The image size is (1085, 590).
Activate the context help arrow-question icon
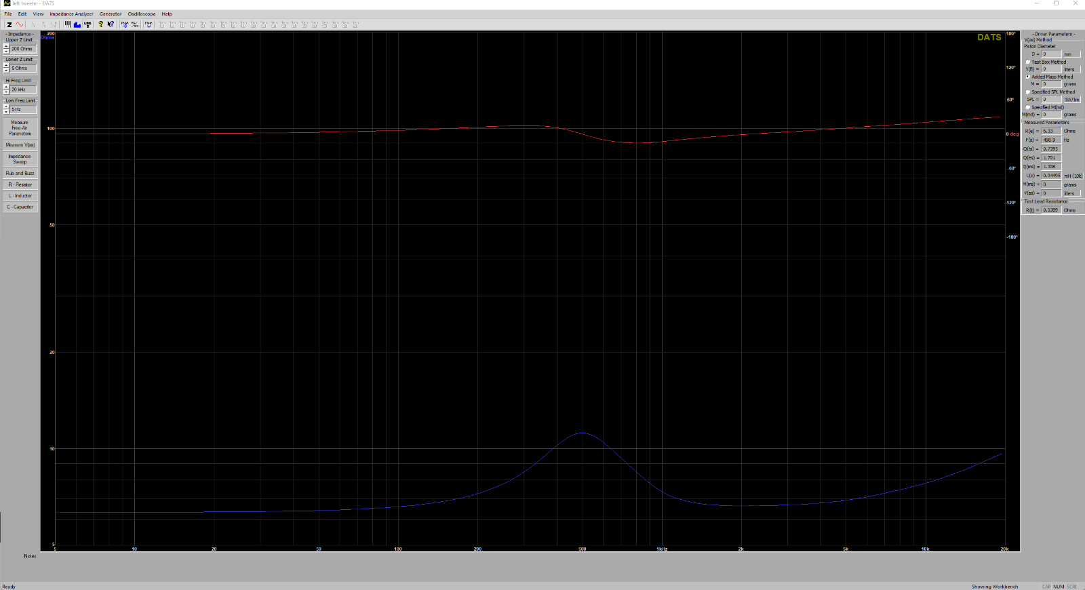[111, 24]
